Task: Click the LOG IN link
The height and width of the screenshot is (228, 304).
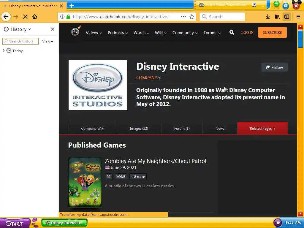Action: (x=247, y=33)
